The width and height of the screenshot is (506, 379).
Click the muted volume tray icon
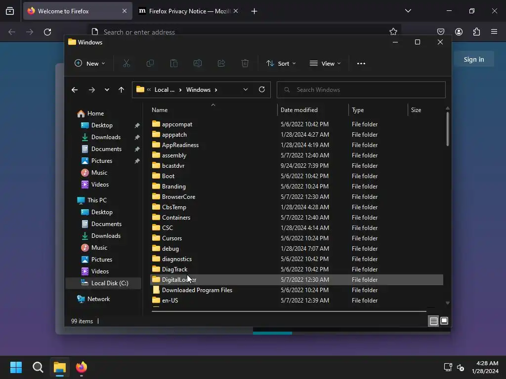coord(461,367)
